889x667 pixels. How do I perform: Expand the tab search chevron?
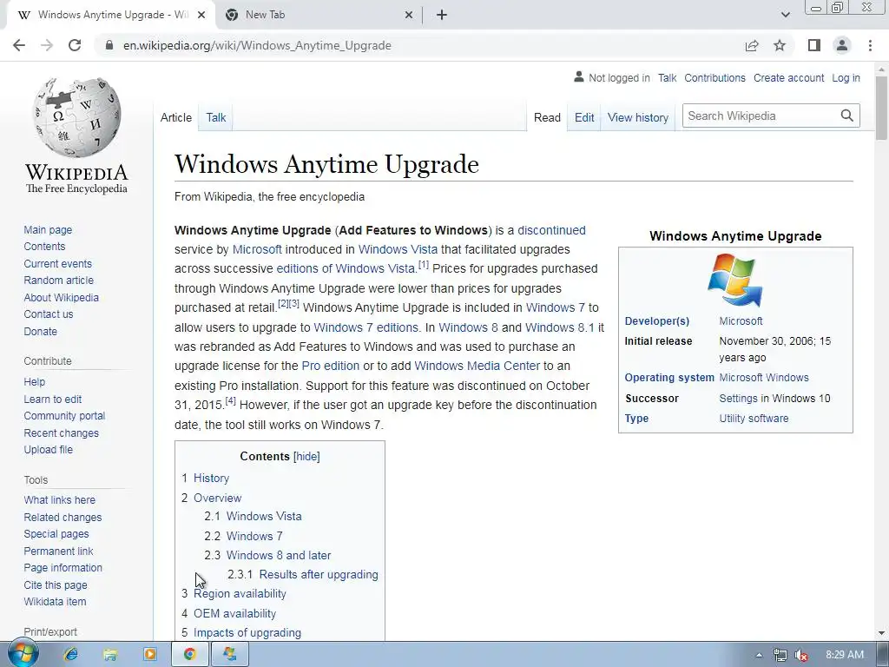pyautogui.click(x=785, y=15)
